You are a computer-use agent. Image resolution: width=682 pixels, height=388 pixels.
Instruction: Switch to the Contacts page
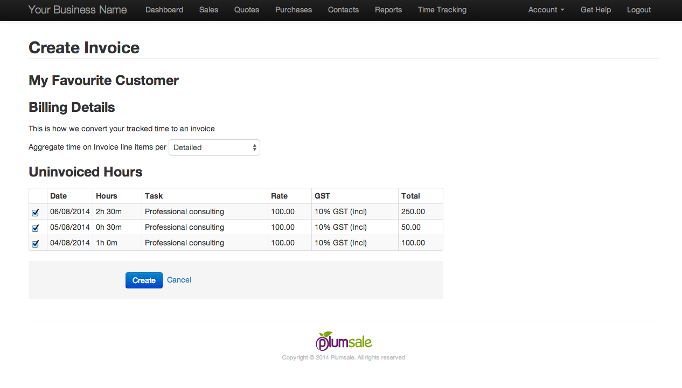[343, 10]
